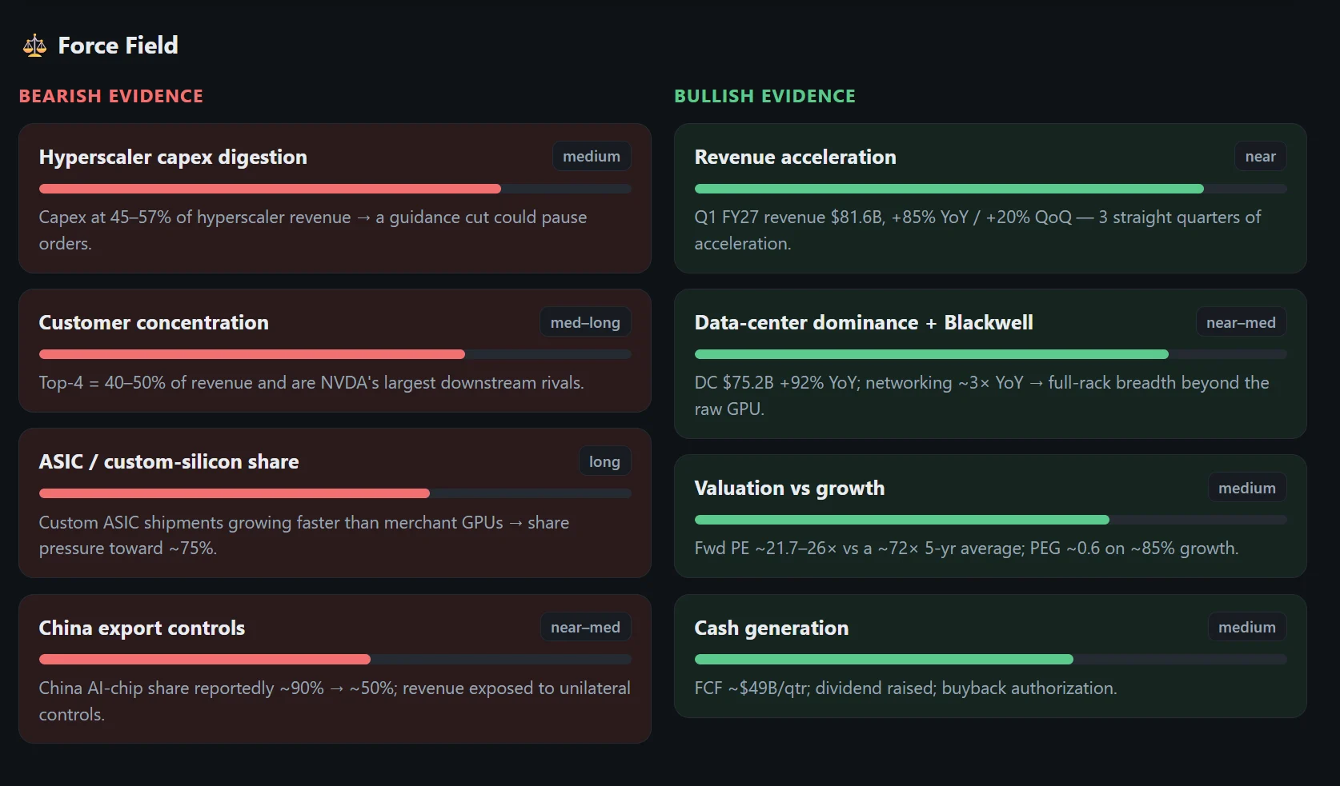Viewport: 1340px width, 786px height.
Task: Click the BULLISH EVIDENCE column label
Action: click(764, 96)
